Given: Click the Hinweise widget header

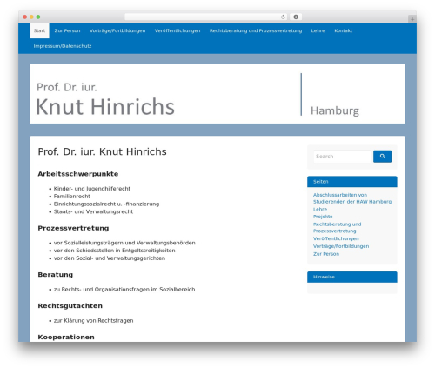Looking at the screenshot, I should [x=352, y=277].
